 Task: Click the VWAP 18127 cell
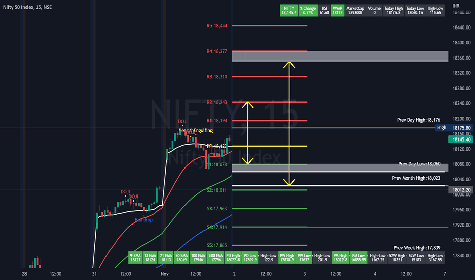(x=337, y=11)
